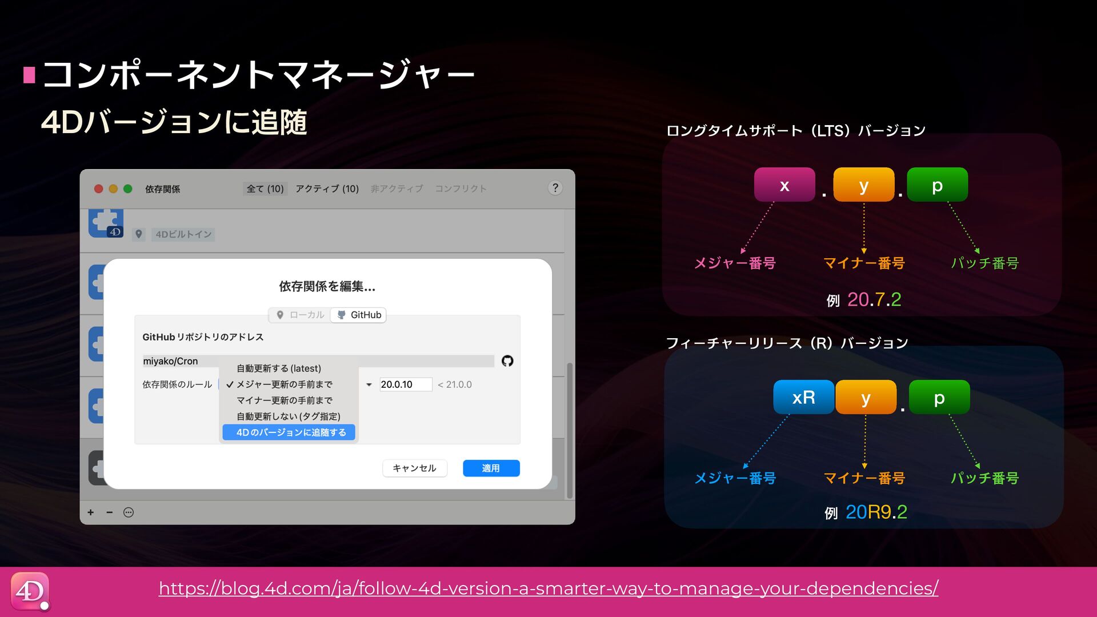The image size is (1097, 617).
Task: Open the GitHub octocat icon next to the address
Action: pyautogui.click(x=507, y=361)
